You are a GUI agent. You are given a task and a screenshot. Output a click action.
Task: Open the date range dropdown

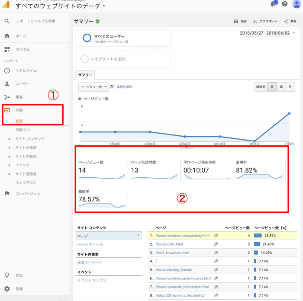(267, 33)
